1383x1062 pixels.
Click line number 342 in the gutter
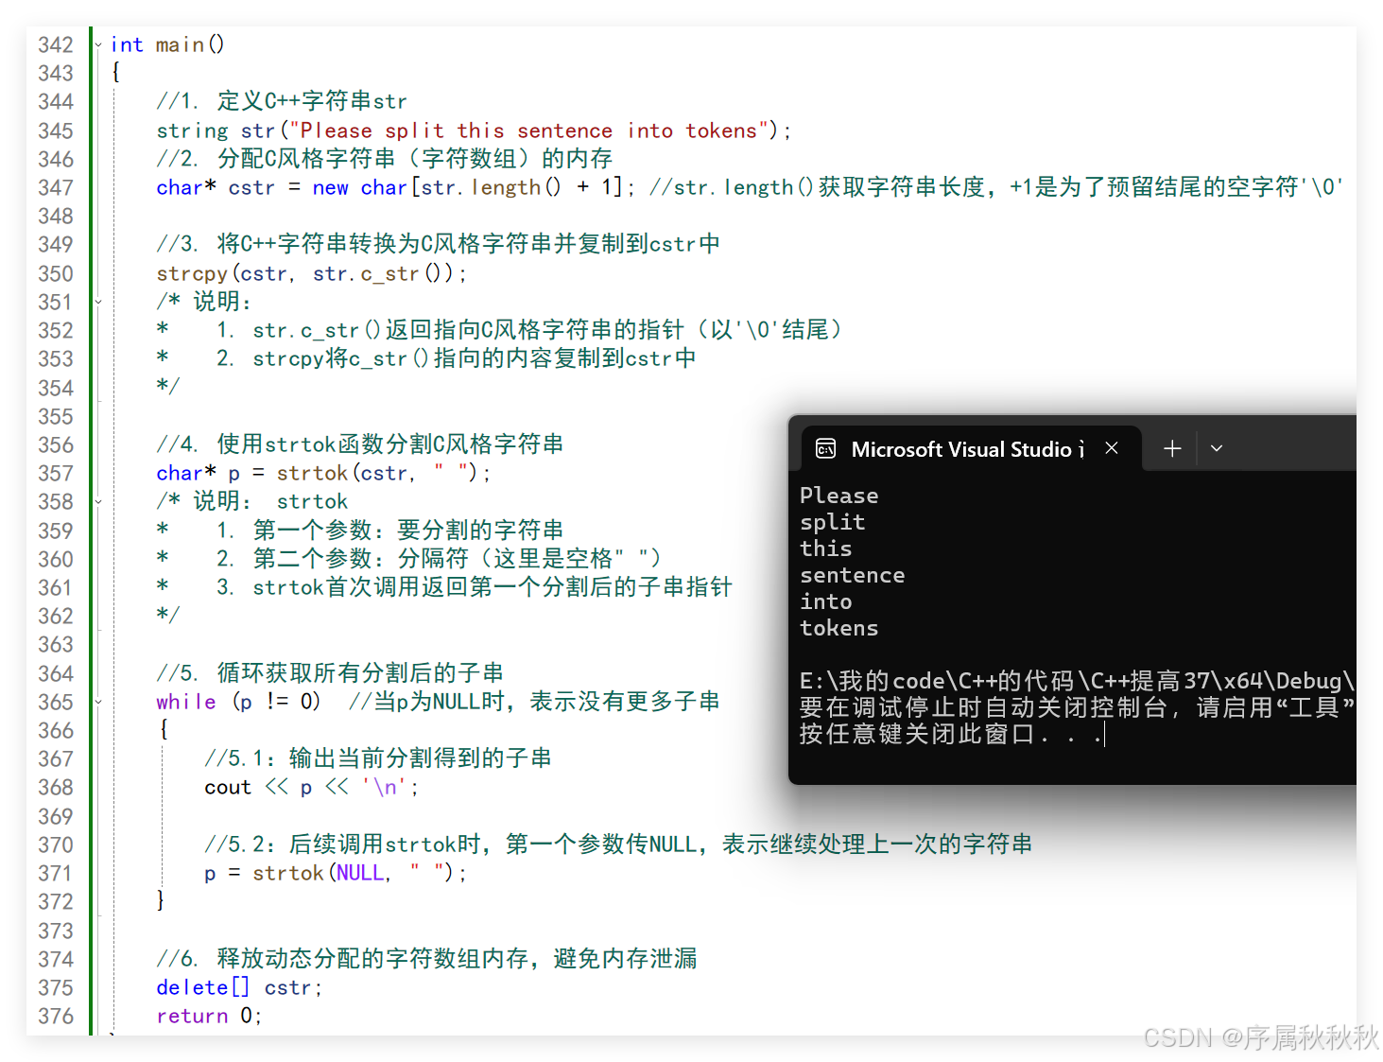(x=56, y=44)
